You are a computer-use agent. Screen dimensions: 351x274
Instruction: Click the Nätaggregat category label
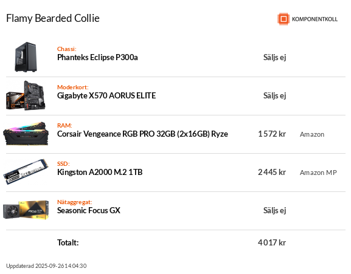[75, 202]
